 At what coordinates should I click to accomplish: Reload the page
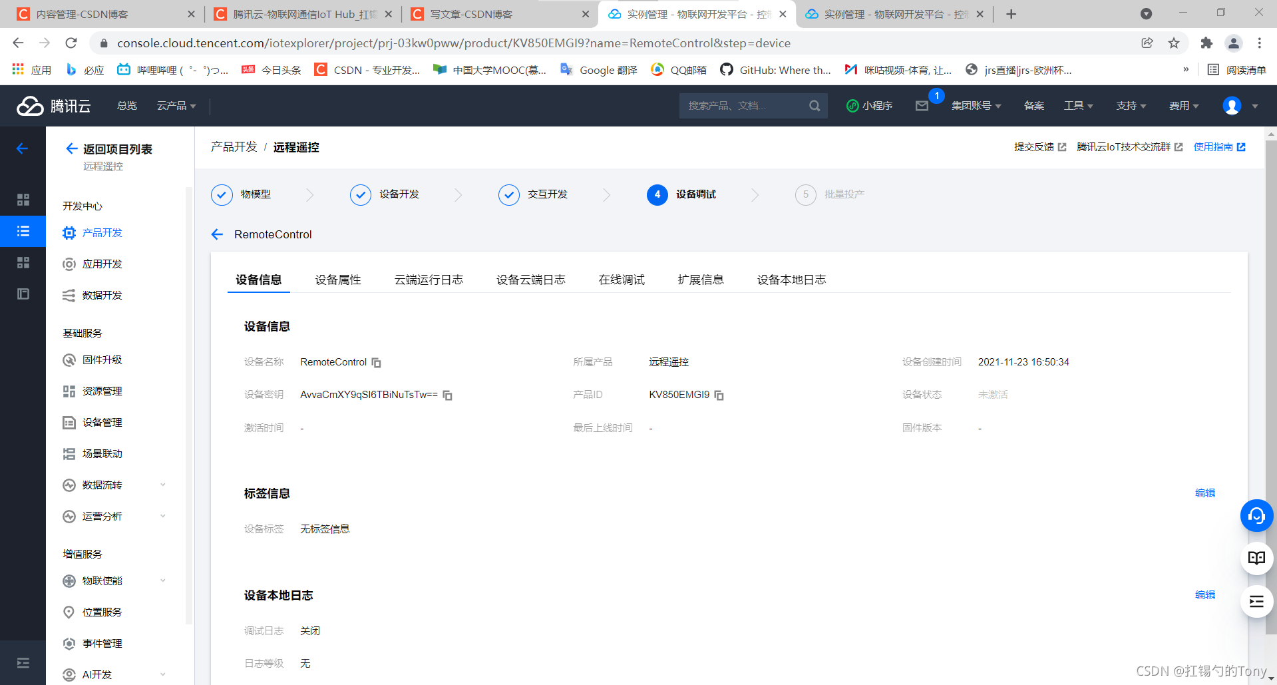tap(71, 43)
